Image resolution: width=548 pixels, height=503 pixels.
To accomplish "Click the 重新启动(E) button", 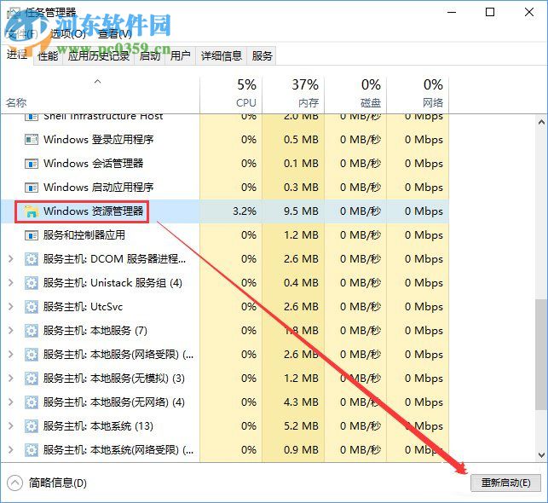I will [x=505, y=483].
